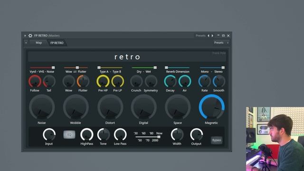The height and width of the screenshot is (171, 304).
Task: Switch to the FP RETRO tab
Action: click(57, 43)
